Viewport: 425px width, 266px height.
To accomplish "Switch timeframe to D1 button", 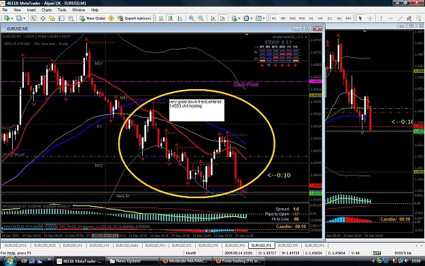I will click(330, 18).
